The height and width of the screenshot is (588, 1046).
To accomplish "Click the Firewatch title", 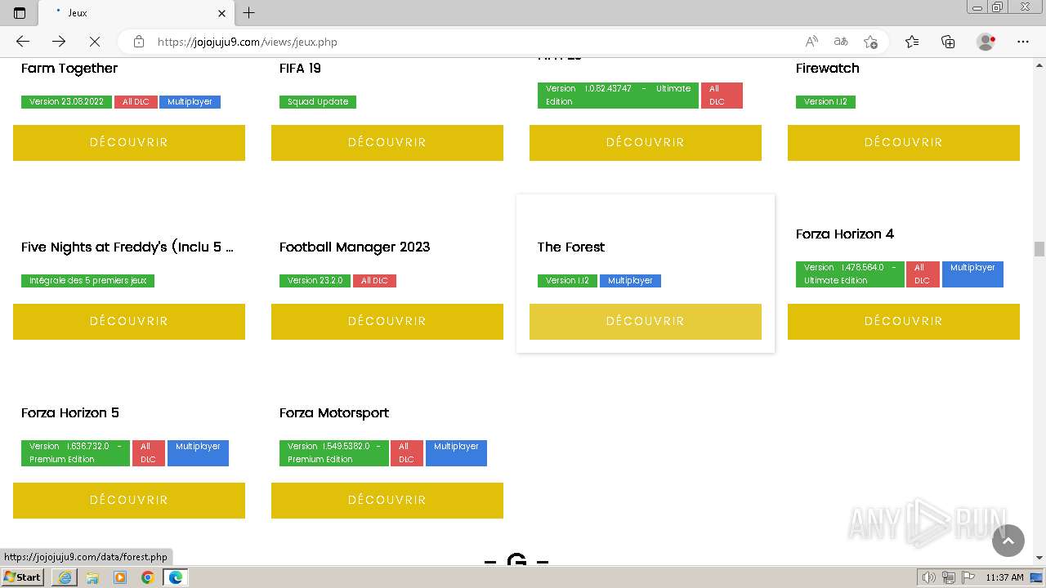I will (828, 69).
